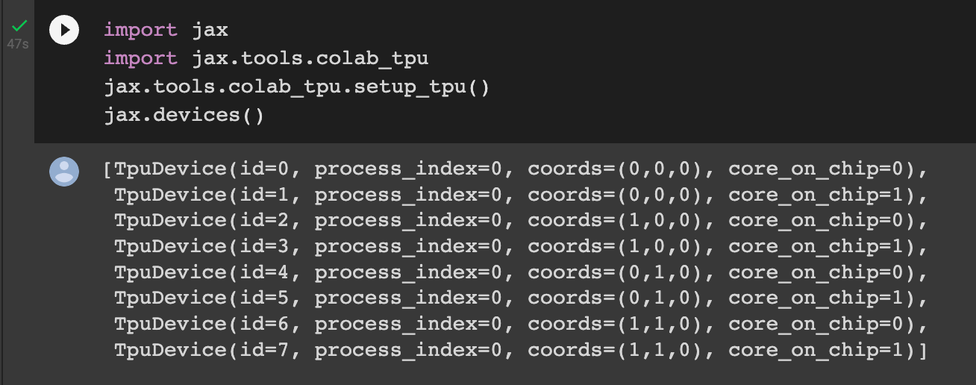The image size is (976, 385).
Task: Select the TpuDevice id=5 output row
Action: [520, 298]
